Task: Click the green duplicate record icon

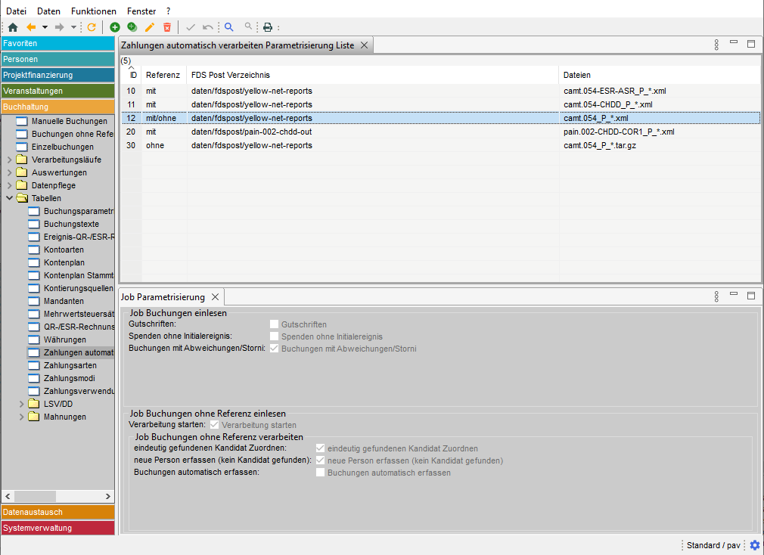Action: click(x=132, y=27)
